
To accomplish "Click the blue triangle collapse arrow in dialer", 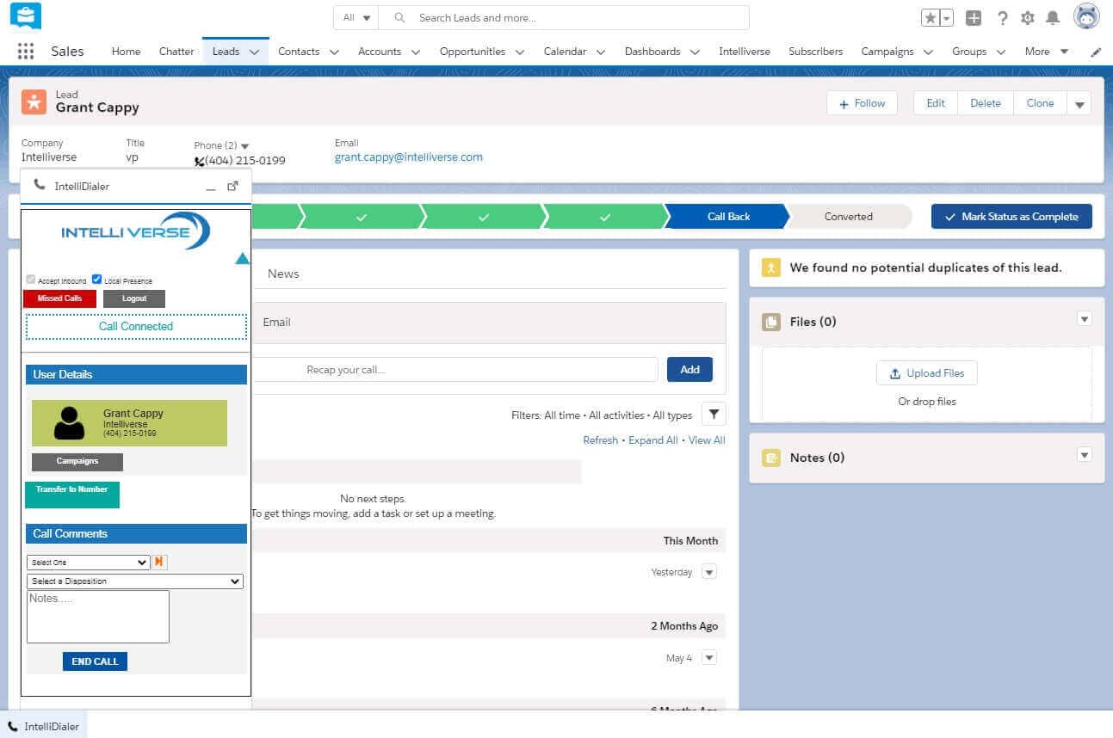I will pyautogui.click(x=242, y=258).
